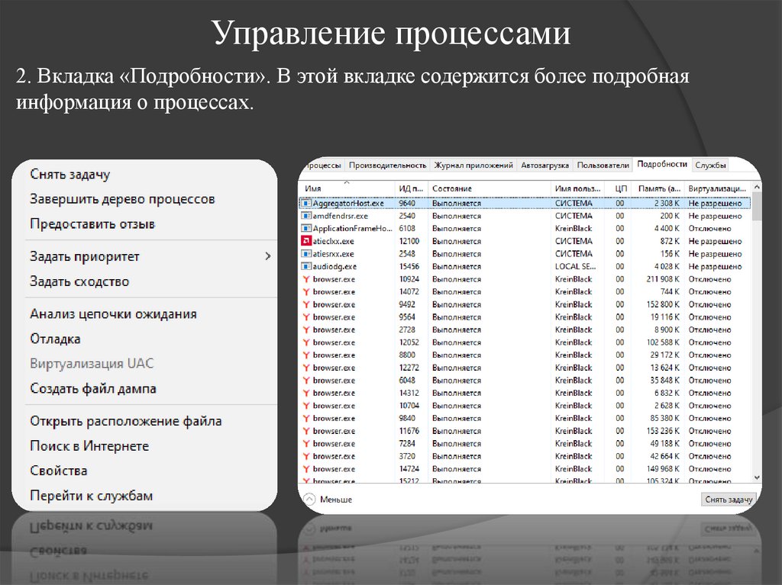The image size is (782, 585).
Task: Switch to the Автозагрузка tab
Action: 546,164
